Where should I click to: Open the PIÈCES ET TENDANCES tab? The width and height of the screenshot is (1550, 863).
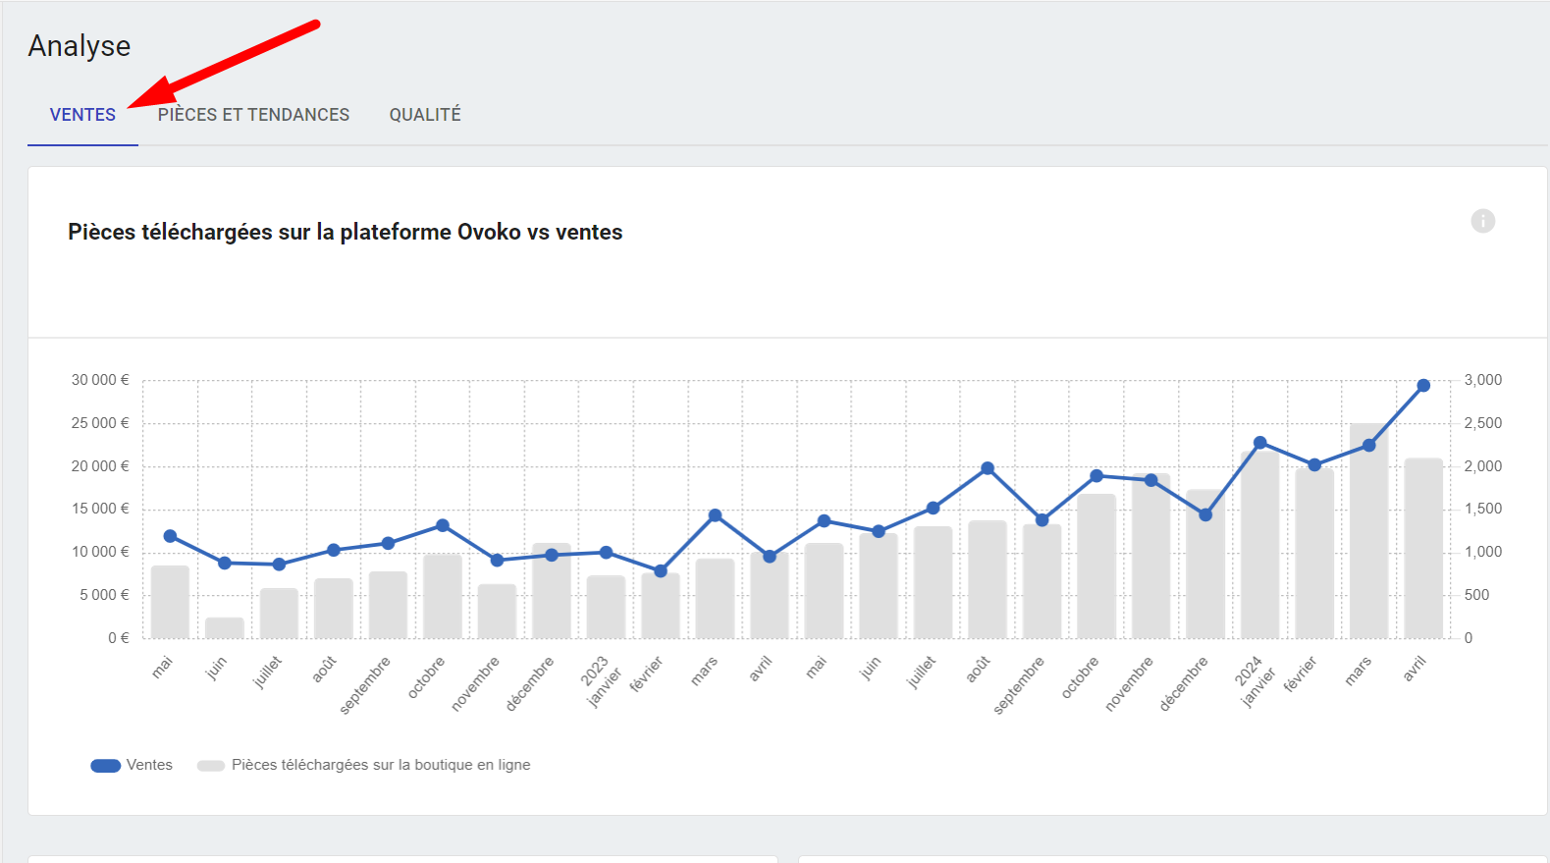tap(253, 115)
